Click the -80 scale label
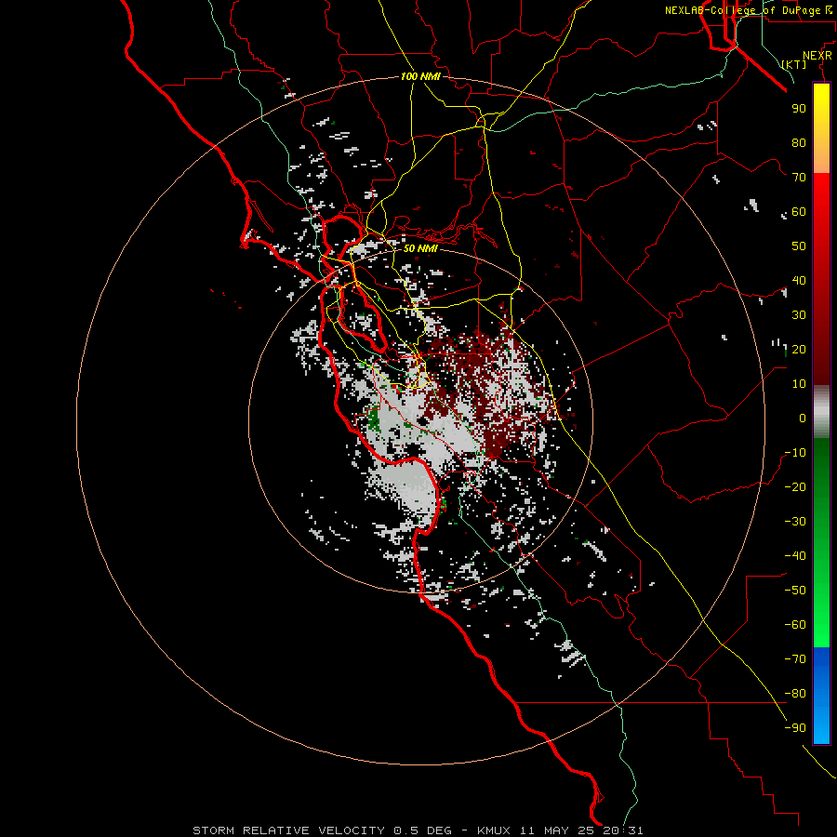Viewport: 837px width, 837px height. tap(795, 694)
